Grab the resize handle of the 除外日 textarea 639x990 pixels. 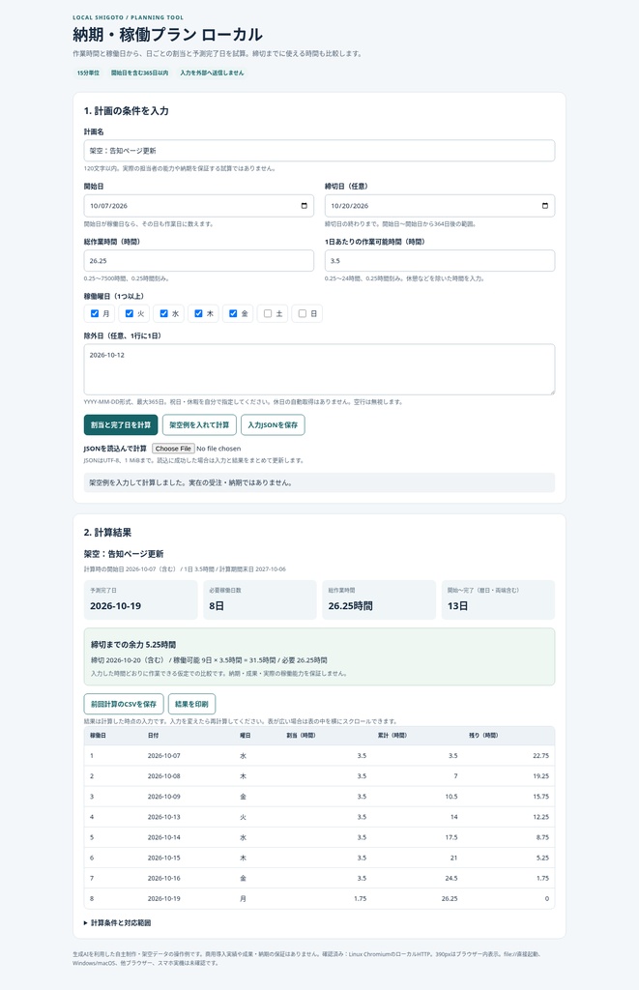[x=551, y=392]
